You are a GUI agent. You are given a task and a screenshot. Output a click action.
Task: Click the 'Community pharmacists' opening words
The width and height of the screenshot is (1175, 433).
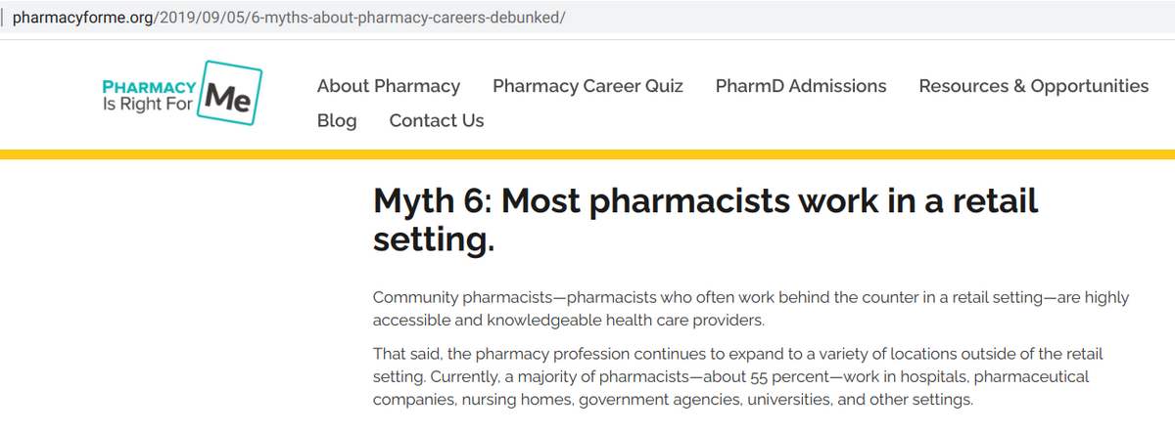click(450, 296)
